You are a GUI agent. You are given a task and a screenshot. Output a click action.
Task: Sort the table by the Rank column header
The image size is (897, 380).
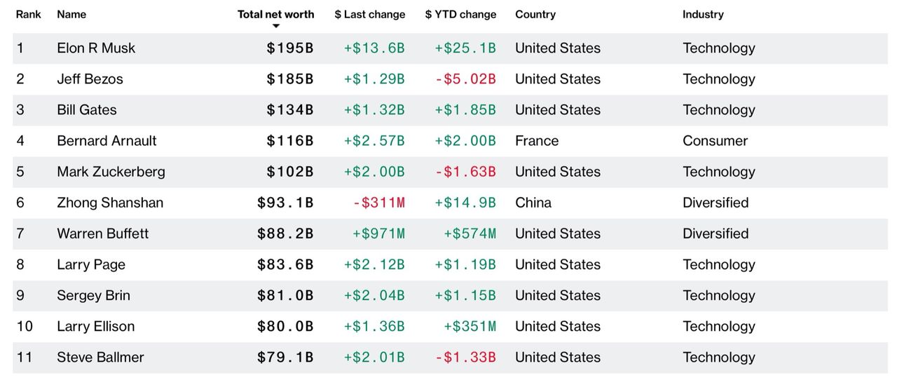coord(29,14)
